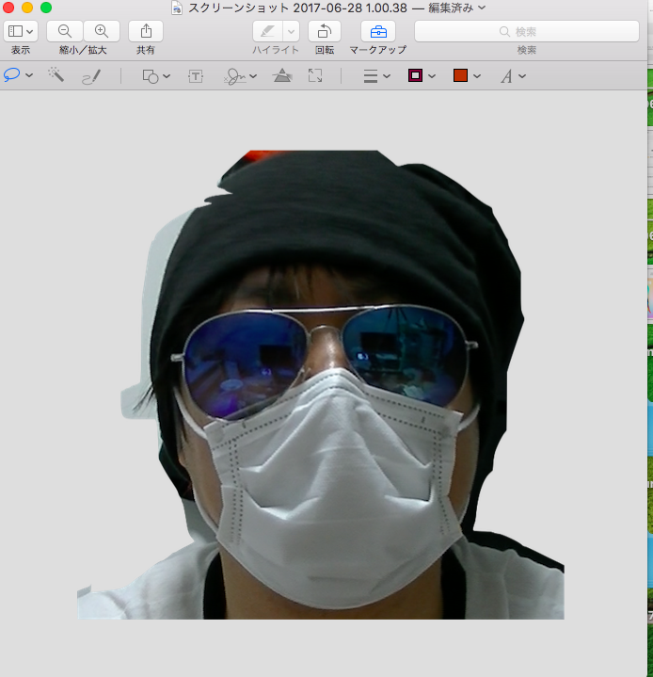Select the lasso selection tool

point(11,75)
